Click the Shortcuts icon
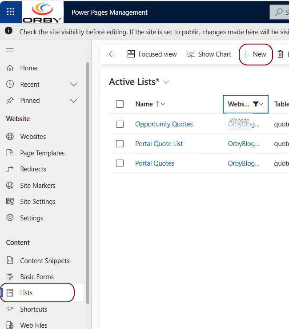 (10, 309)
